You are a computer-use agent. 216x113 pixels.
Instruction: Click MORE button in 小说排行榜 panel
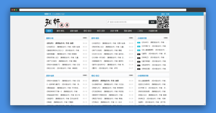pyautogui.click(x=166, y=38)
